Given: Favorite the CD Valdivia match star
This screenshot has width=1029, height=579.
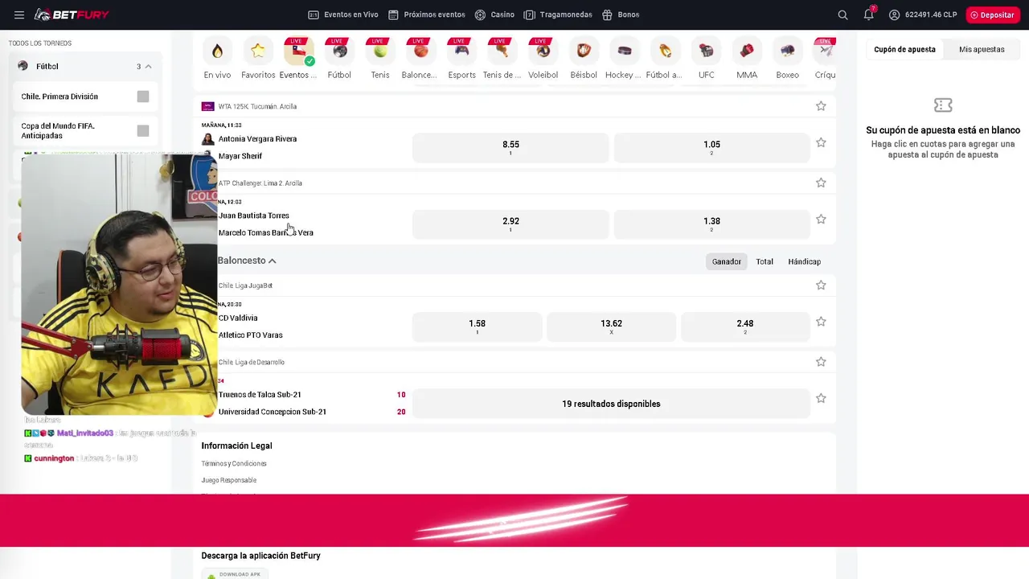Looking at the screenshot, I should (821, 322).
